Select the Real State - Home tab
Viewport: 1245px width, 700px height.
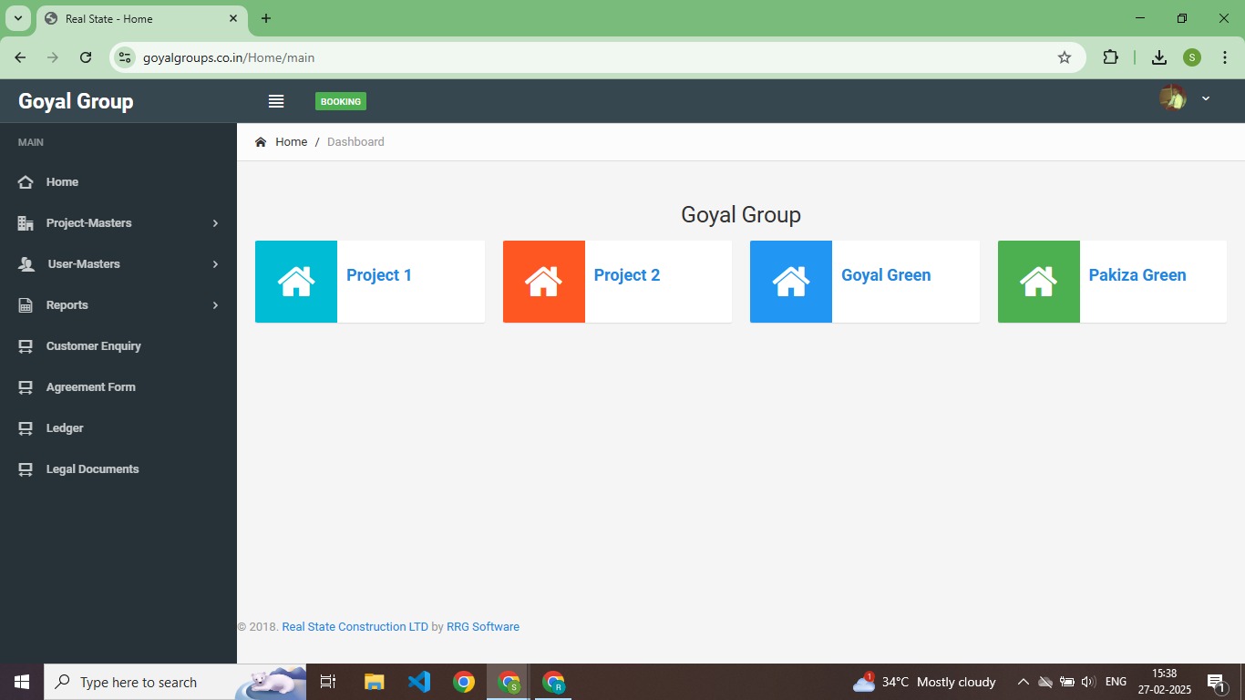(141, 18)
